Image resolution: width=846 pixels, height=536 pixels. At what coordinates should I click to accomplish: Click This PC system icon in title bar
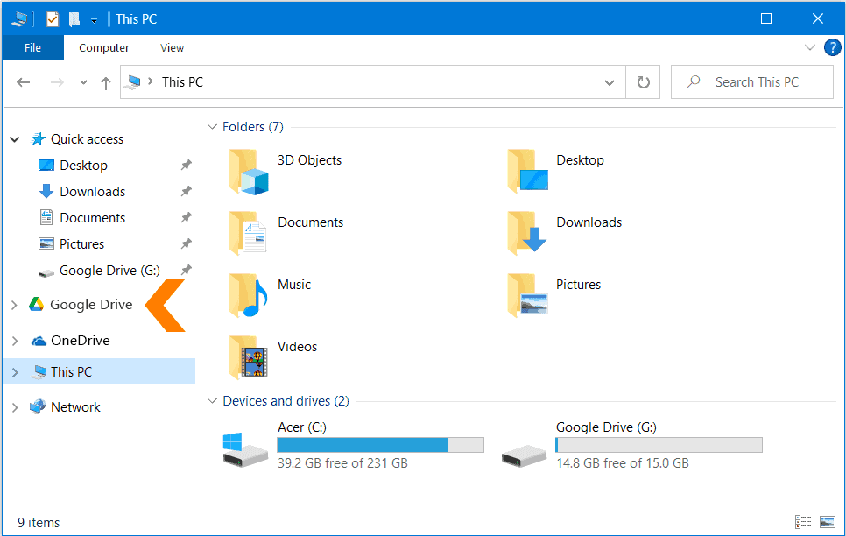point(19,19)
